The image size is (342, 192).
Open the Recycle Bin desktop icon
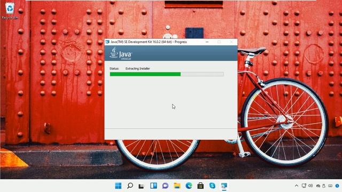pyautogui.click(x=10, y=11)
